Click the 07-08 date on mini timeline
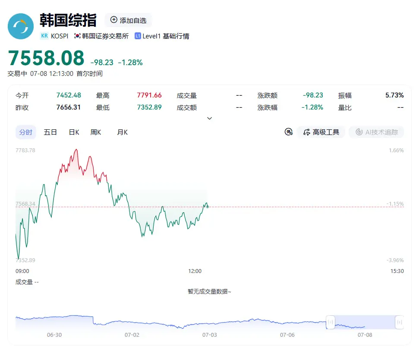The width and height of the screenshot is (416, 351). click(365, 335)
